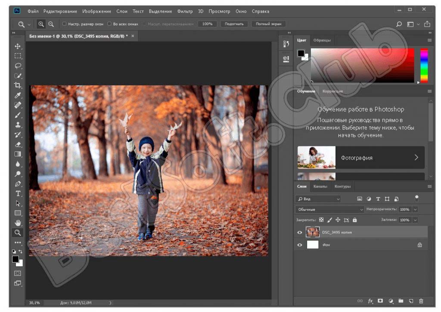Hide the DSC_3495 копия layer
Screen dimensions: 441x312
coord(300,232)
